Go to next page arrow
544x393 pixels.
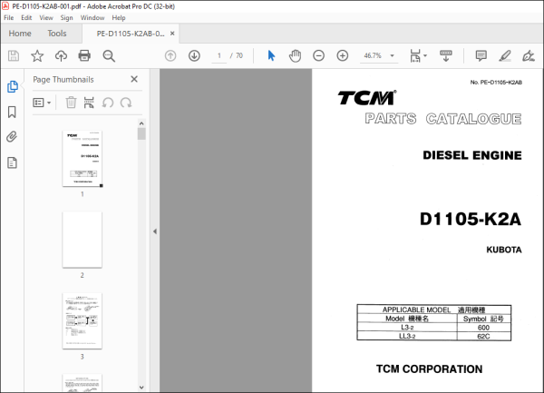[194, 55]
